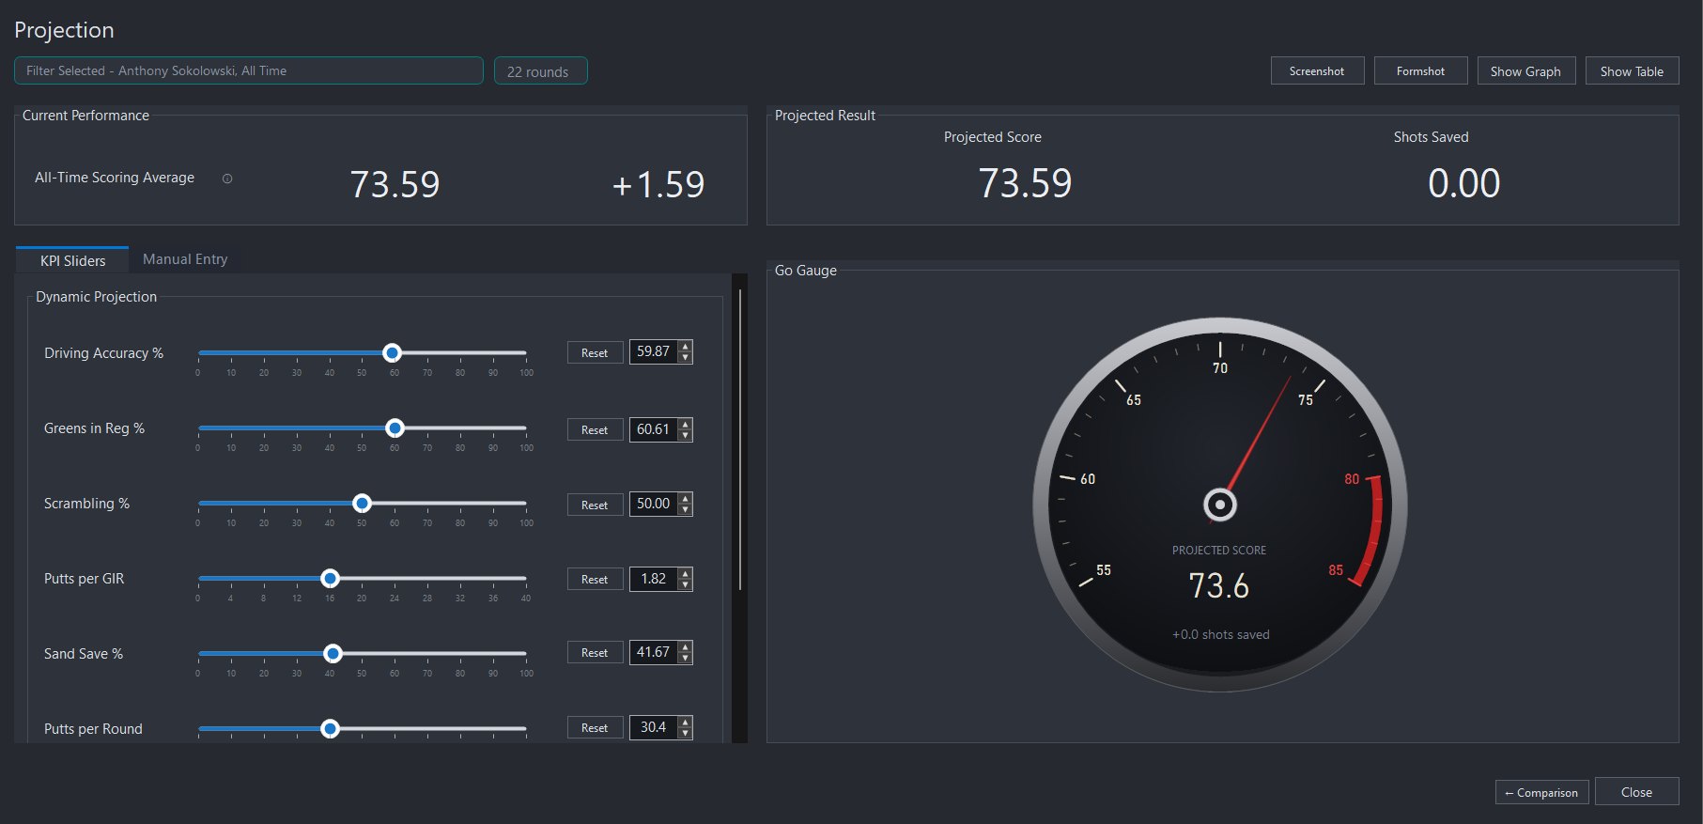This screenshot has width=1703, height=824.
Task: Reset the Greens in Reg % slider
Action: (595, 429)
